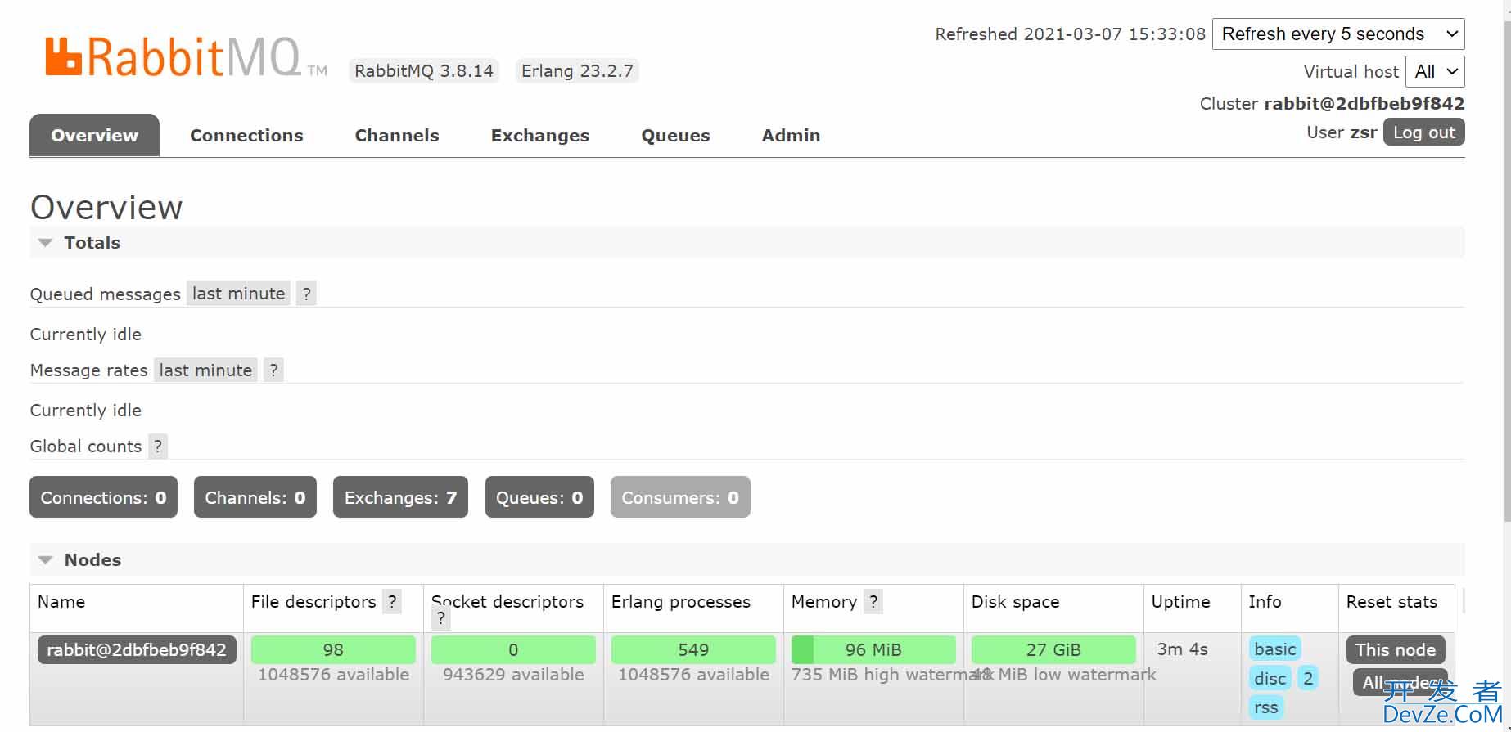The width and height of the screenshot is (1511, 732).
Task: Switch to the Overview tab
Action: pos(95,136)
